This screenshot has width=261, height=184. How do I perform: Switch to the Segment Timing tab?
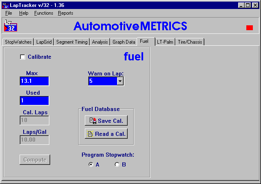click(72, 42)
